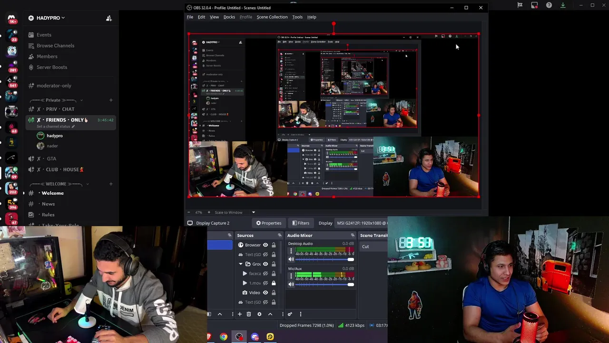Click the add source plus icon
Screen dimensions: 609x343
click(x=240, y=314)
